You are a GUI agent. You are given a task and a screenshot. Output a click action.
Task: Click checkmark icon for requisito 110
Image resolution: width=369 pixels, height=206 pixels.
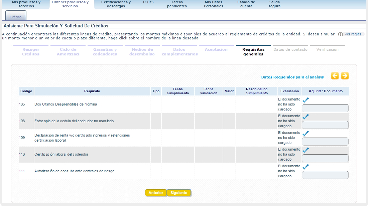pos(305,150)
